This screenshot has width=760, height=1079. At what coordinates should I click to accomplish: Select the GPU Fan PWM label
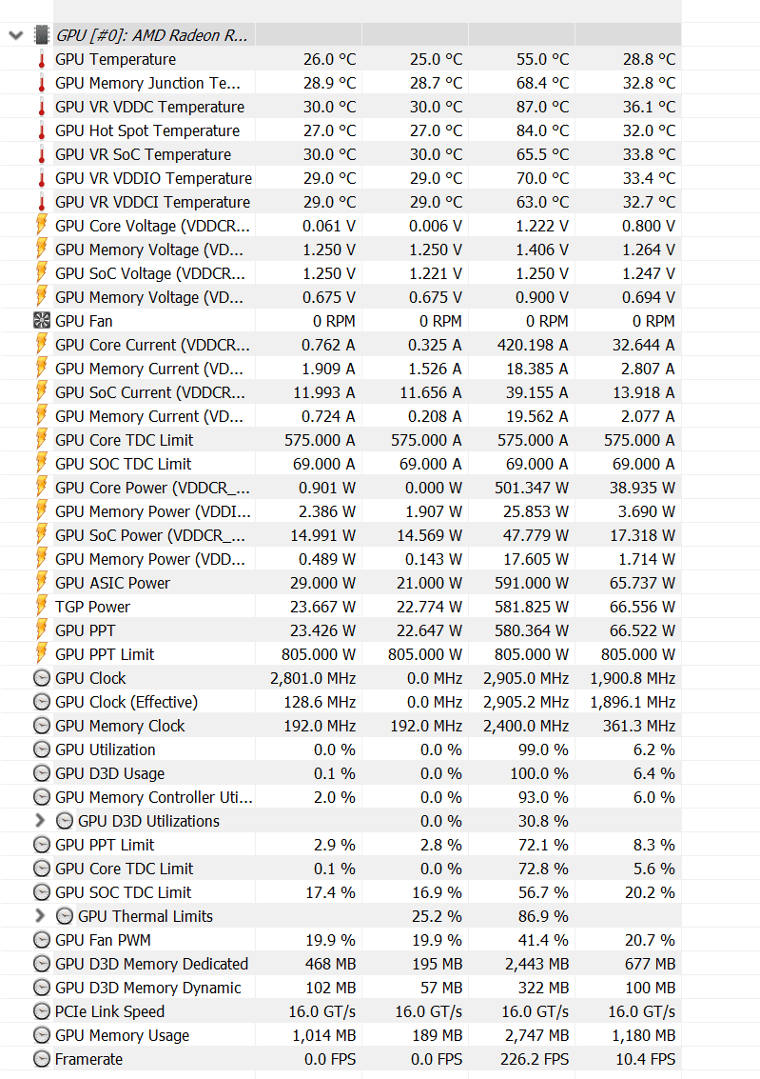pos(103,940)
